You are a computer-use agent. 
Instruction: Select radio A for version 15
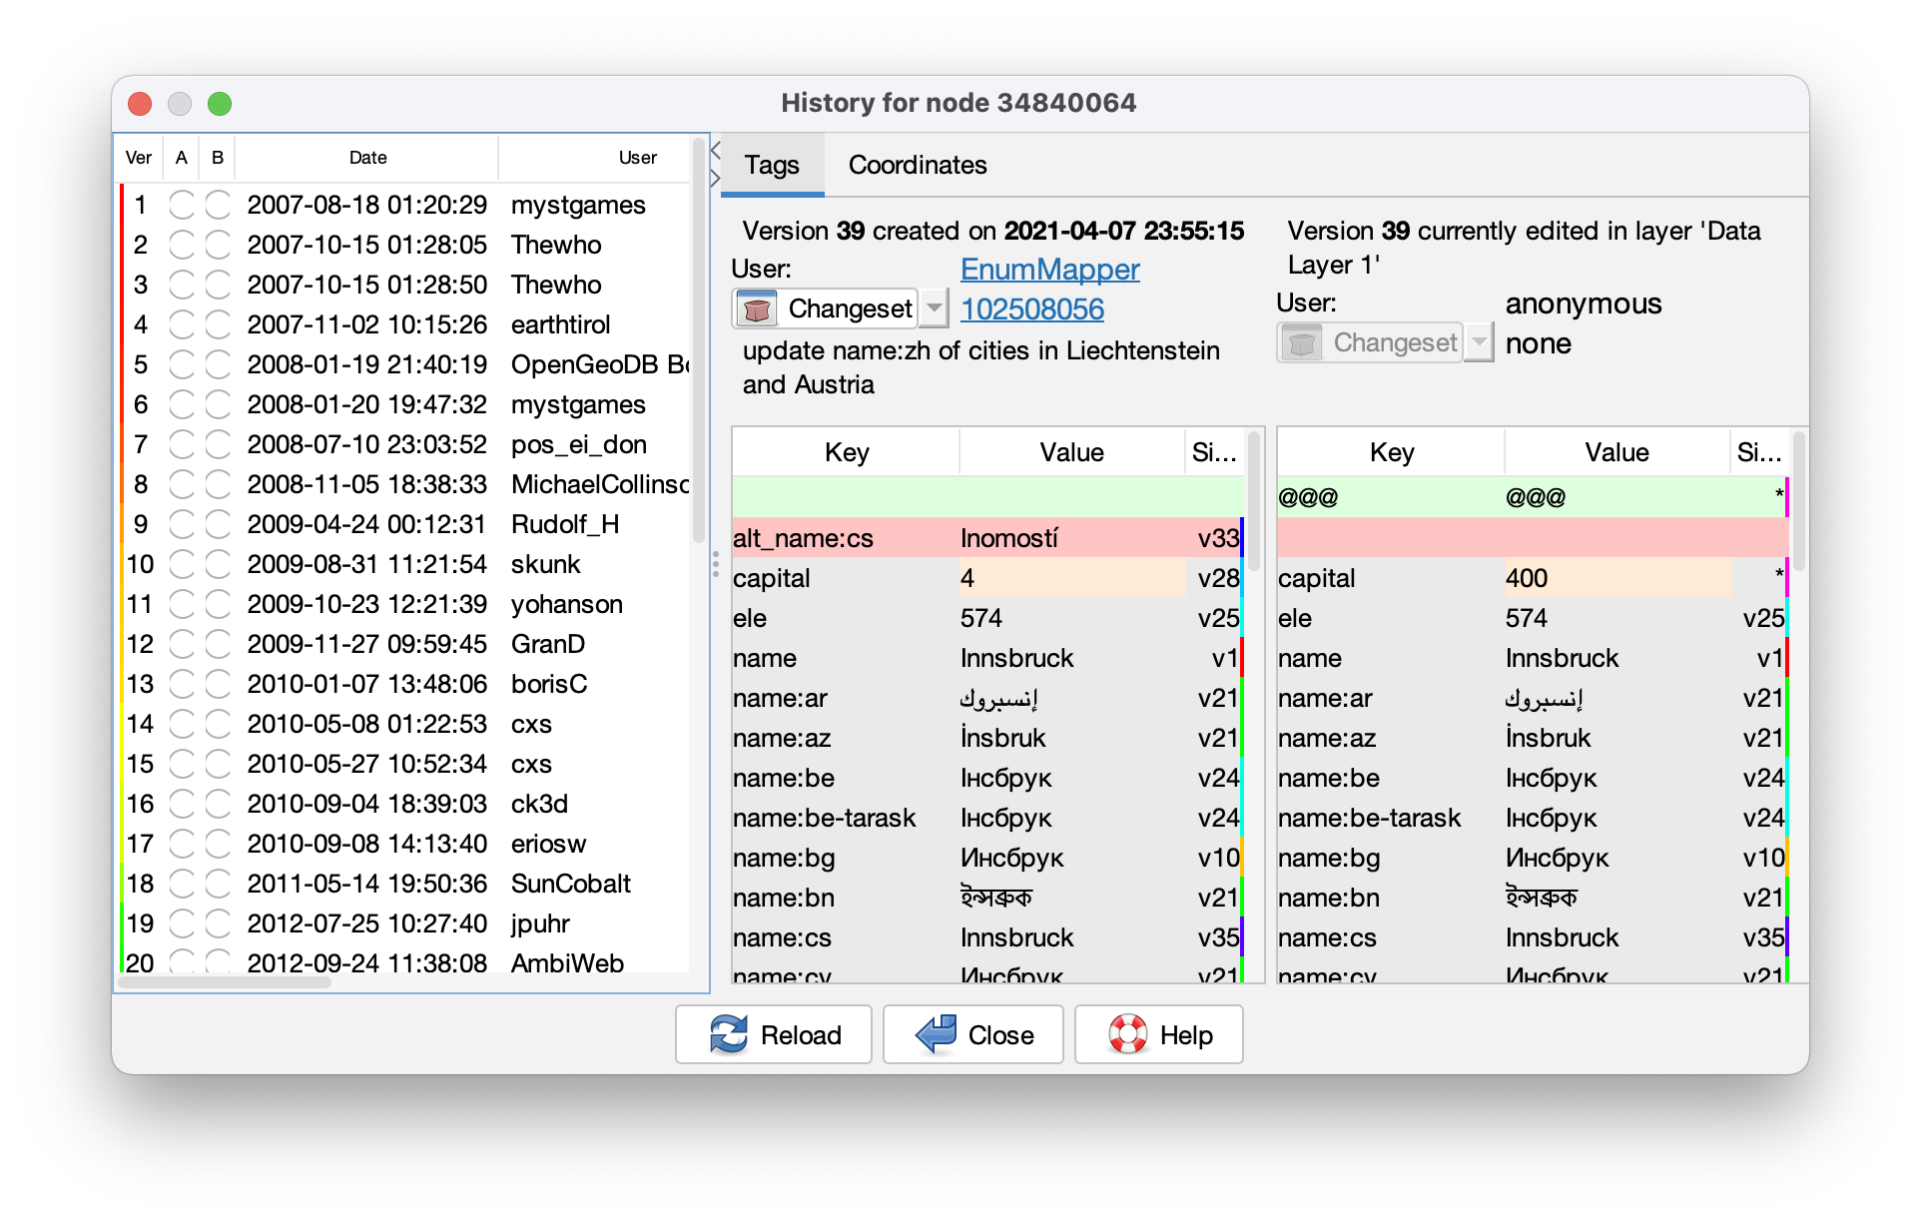[x=182, y=764]
